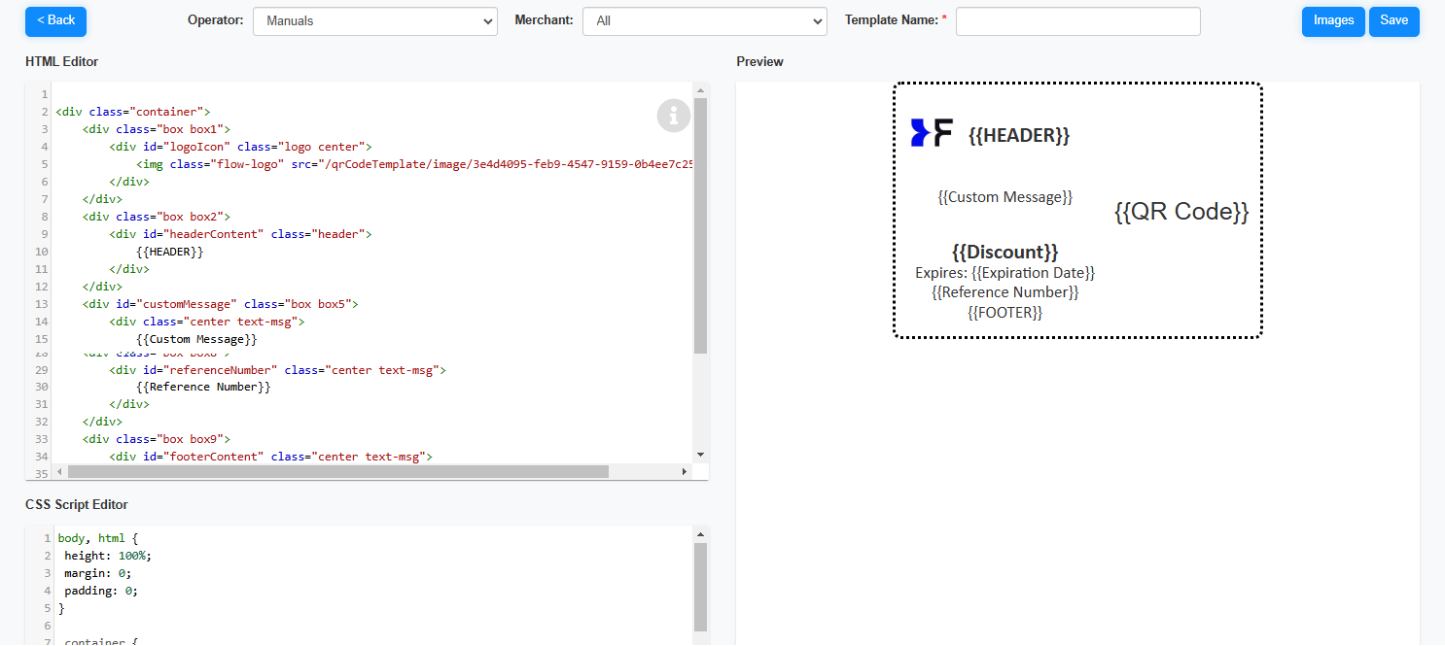Click the logo image in preview
This screenshot has height=646, width=1445.
932,133
